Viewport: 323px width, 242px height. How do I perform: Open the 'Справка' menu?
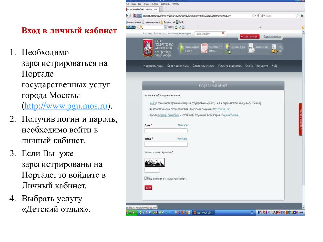point(175,4)
